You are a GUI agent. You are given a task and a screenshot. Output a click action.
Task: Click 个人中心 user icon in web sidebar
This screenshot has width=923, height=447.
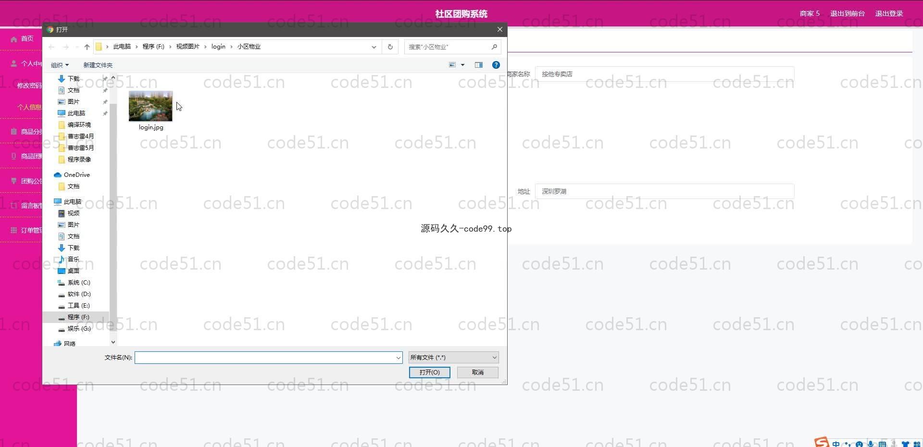tap(14, 63)
